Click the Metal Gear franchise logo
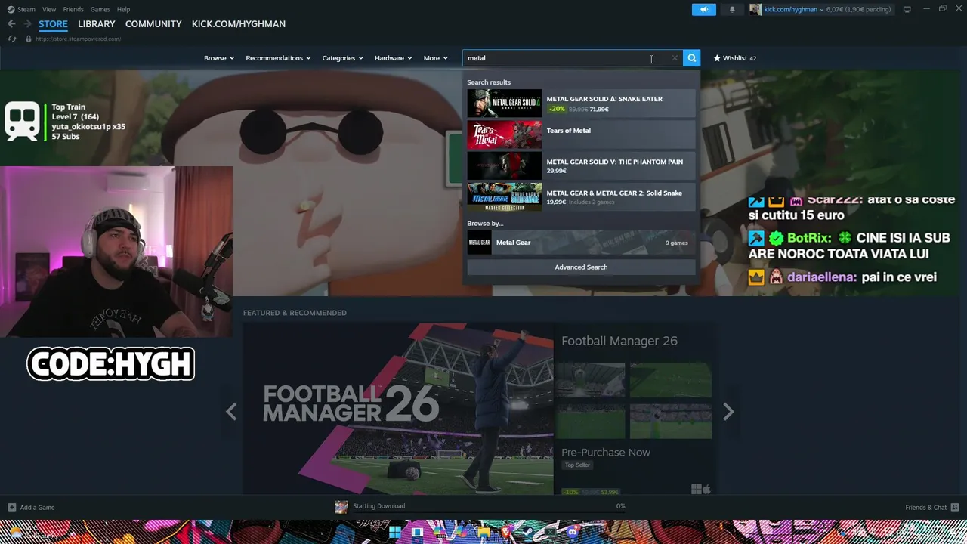967x544 pixels. (x=479, y=243)
